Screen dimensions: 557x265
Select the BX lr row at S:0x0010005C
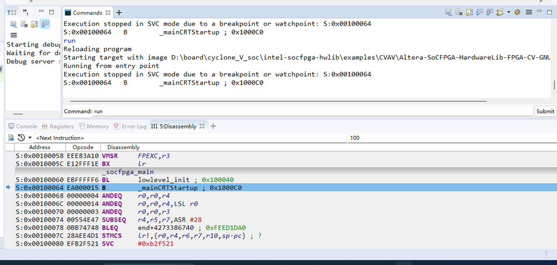[x=285, y=164]
